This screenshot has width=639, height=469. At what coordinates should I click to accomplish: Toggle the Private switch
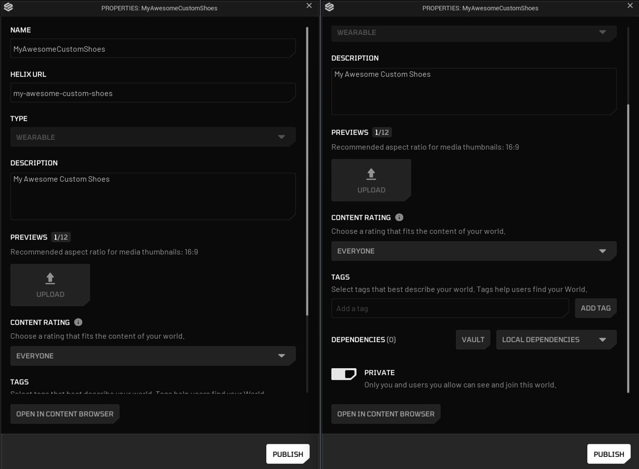click(x=344, y=374)
